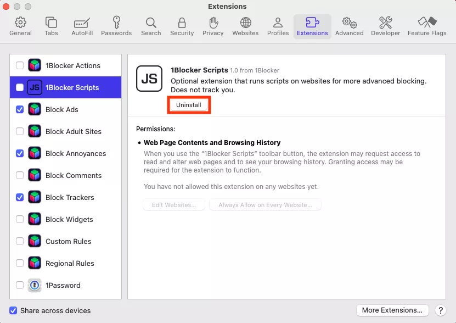
Task: Click the 1Blocker Scripts list label
Action: (x=72, y=88)
